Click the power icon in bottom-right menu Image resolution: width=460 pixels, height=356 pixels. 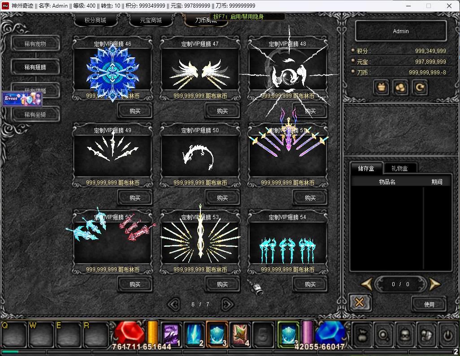(x=447, y=334)
